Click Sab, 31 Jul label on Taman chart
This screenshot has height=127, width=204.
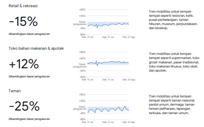[108, 122]
